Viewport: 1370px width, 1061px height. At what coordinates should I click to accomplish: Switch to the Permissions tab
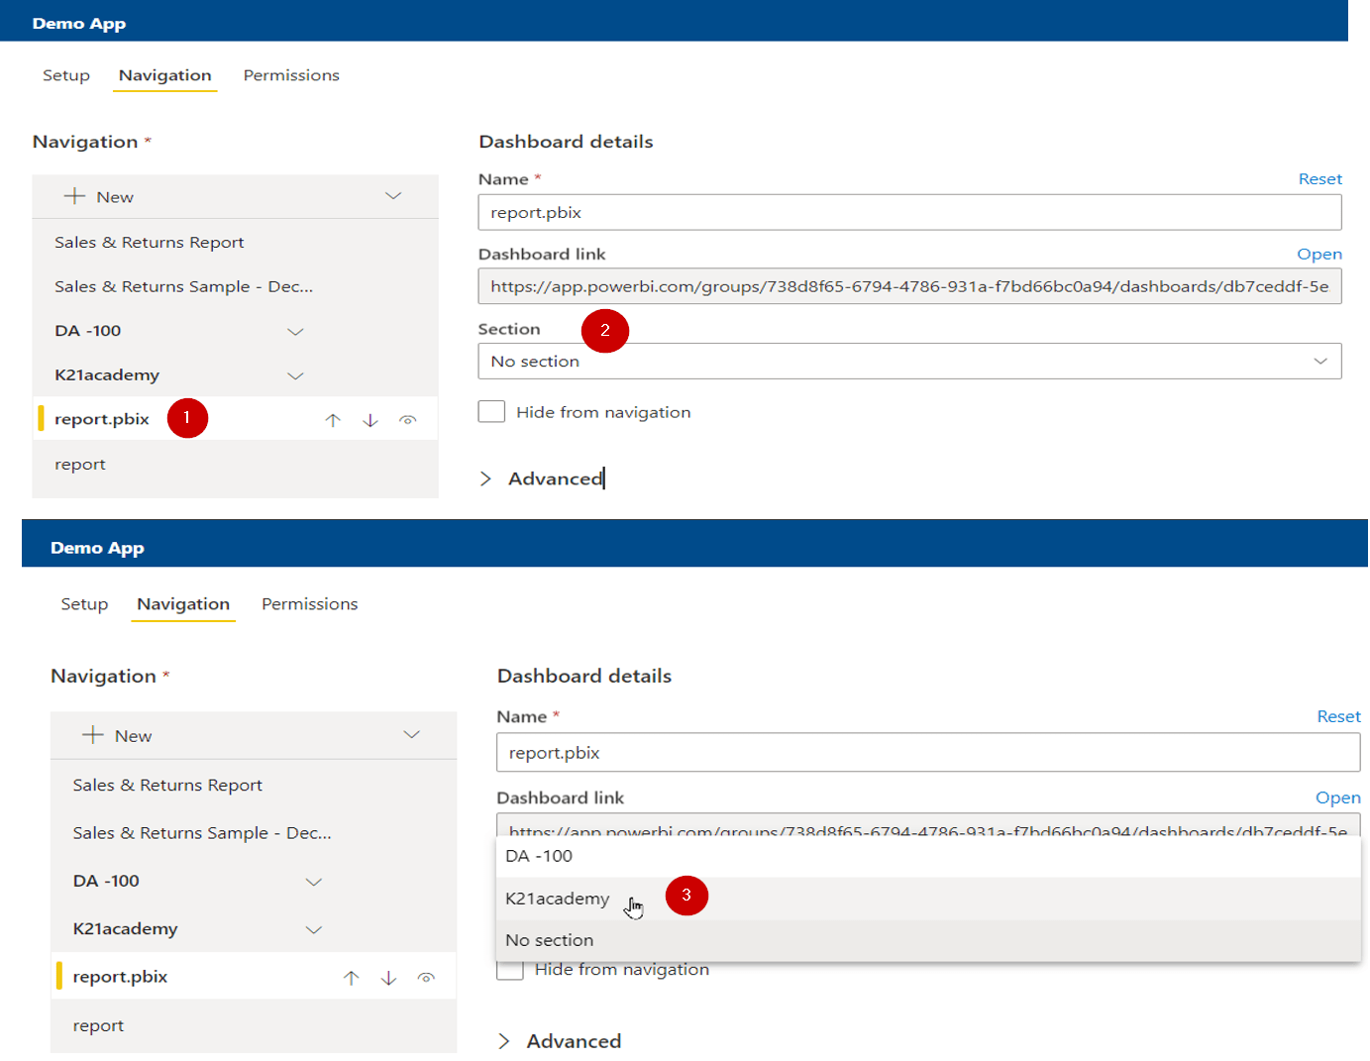[290, 75]
